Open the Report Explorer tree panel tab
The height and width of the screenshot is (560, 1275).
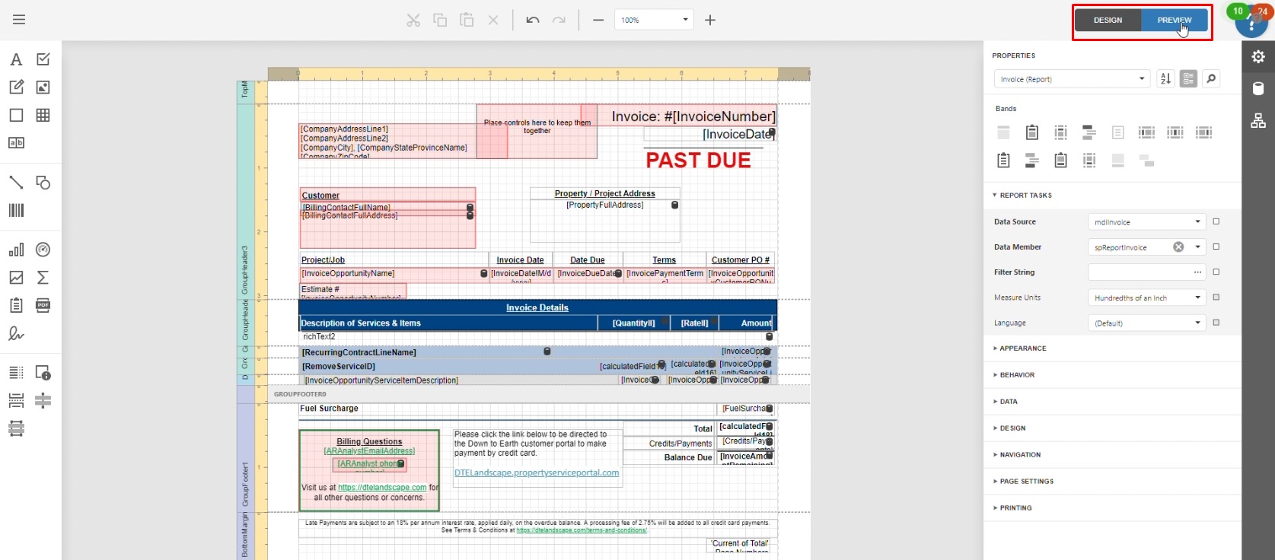click(1258, 120)
